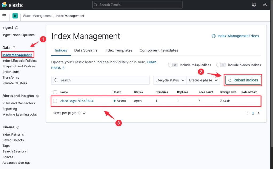Check the cisco-logs-2023.06.14 row checkbox
The width and height of the screenshot is (273, 169).
55,101
